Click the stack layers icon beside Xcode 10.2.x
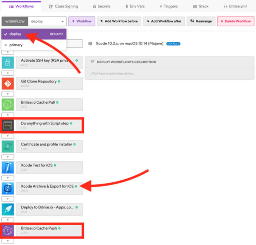 tap(90, 44)
